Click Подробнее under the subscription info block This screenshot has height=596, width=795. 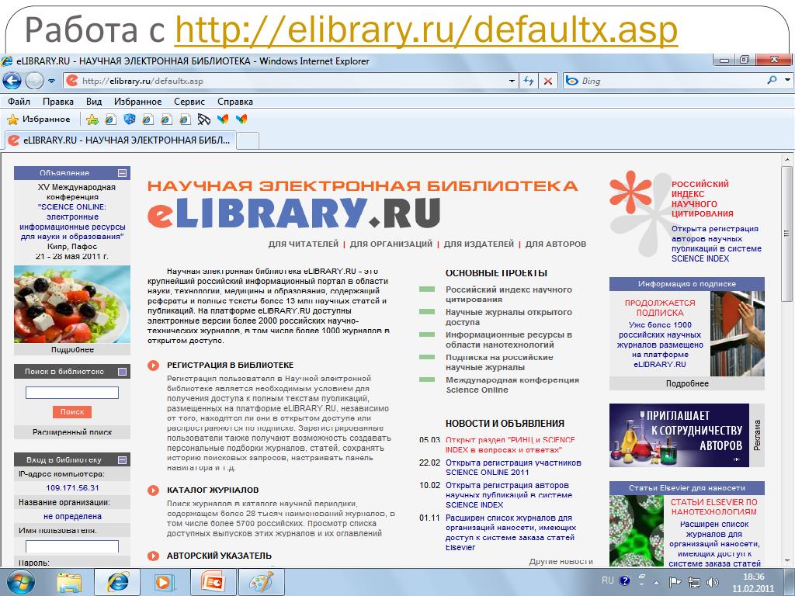tap(687, 383)
